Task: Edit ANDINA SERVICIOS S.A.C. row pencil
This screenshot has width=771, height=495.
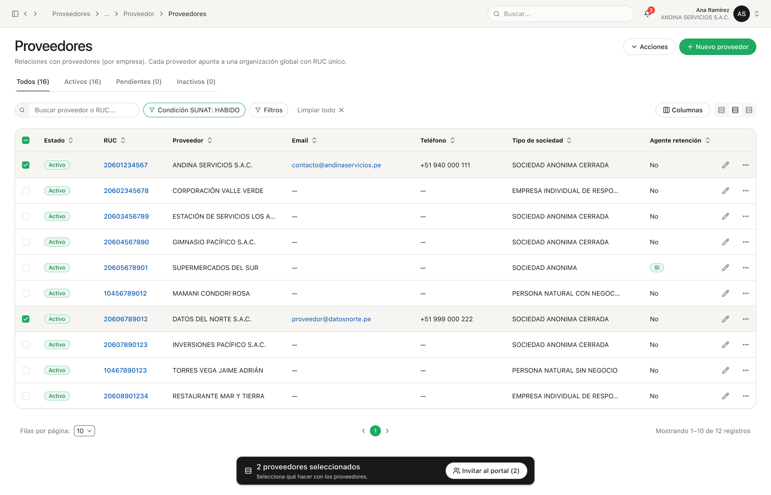Action: (x=726, y=165)
